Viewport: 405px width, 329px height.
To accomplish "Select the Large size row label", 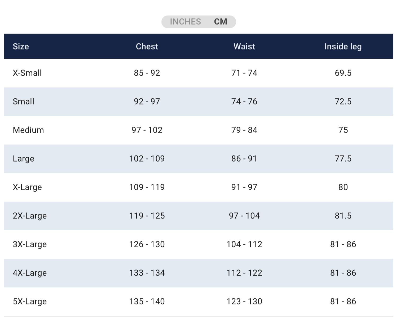I will [24, 159].
